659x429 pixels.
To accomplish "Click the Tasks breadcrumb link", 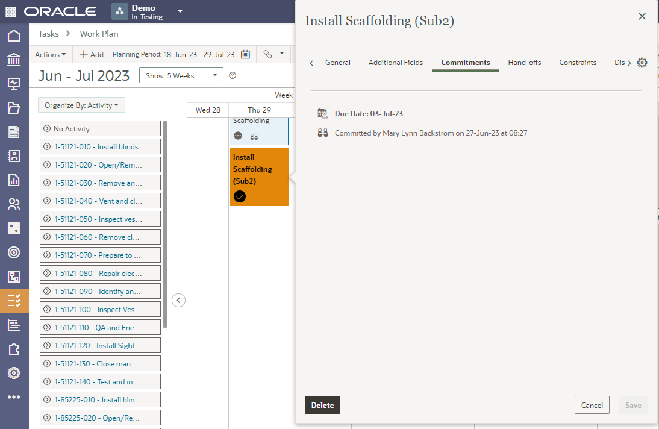I will (49, 34).
